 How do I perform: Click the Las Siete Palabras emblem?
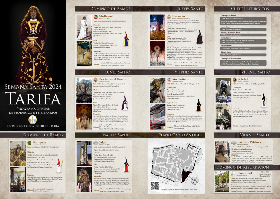point(234,143)
